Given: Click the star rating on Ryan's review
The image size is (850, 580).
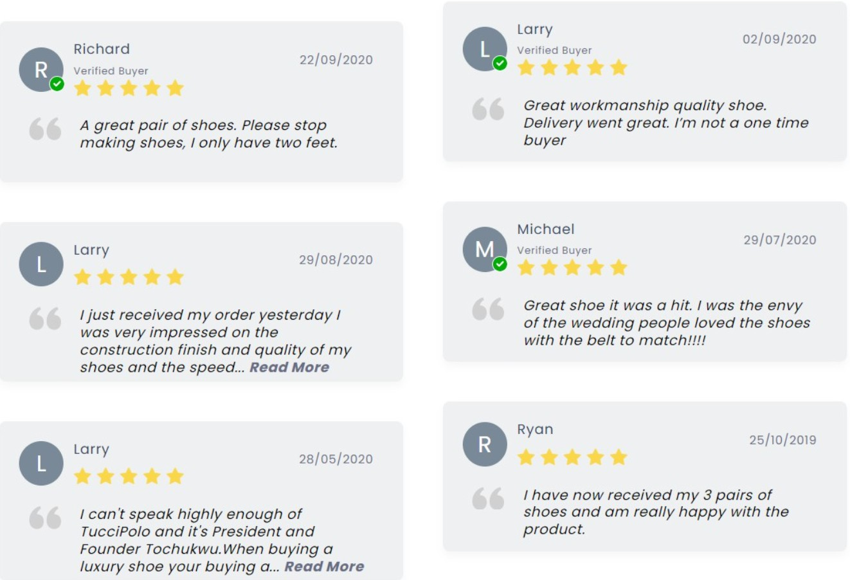Looking at the screenshot, I should point(572,457).
